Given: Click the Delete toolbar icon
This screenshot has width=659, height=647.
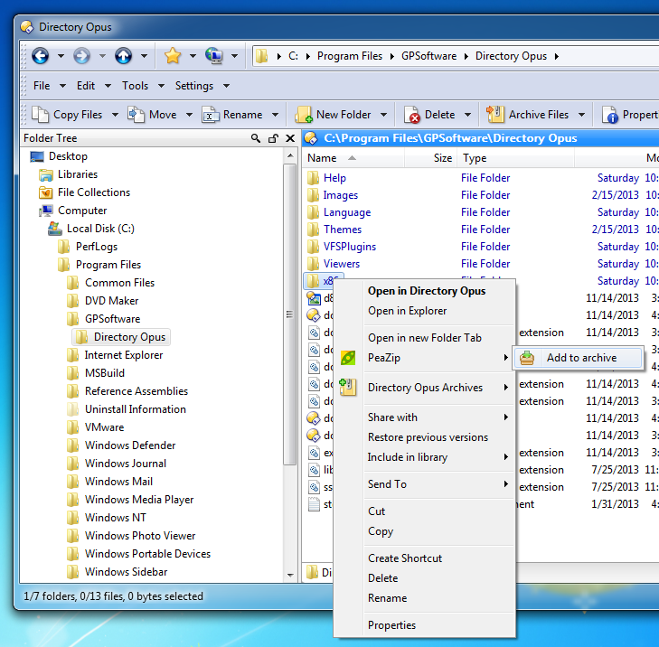Looking at the screenshot, I should click(411, 115).
